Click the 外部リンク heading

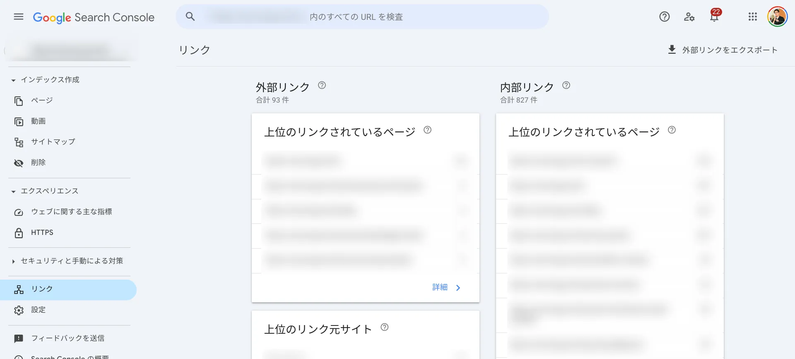282,87
